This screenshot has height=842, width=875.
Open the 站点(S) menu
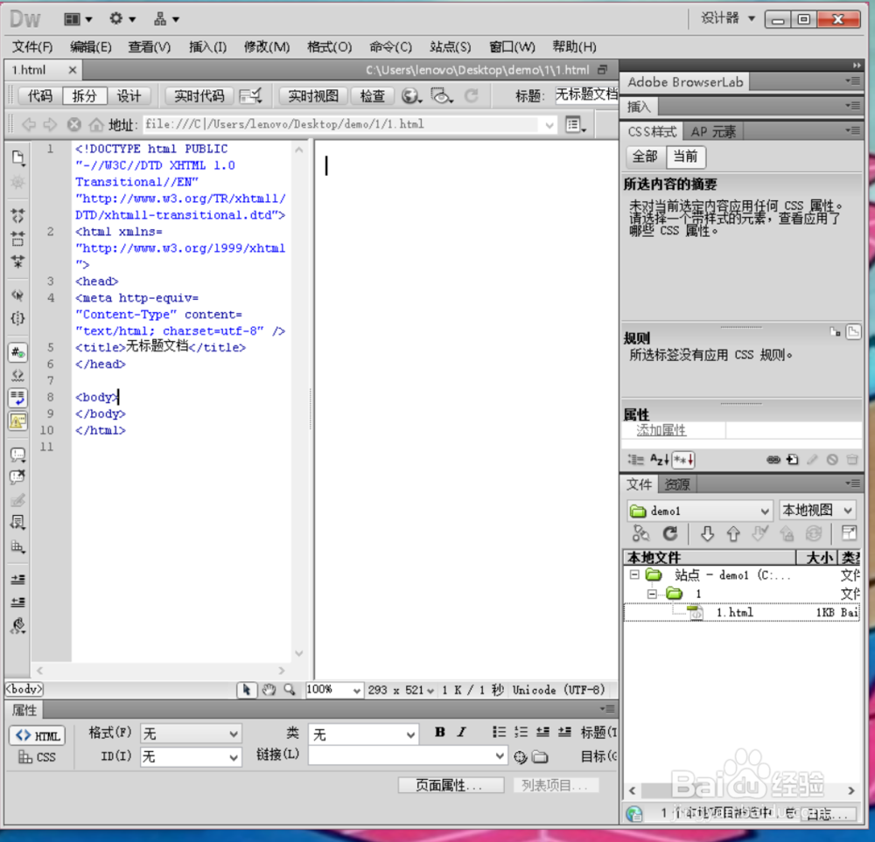(x=451, y=47)
